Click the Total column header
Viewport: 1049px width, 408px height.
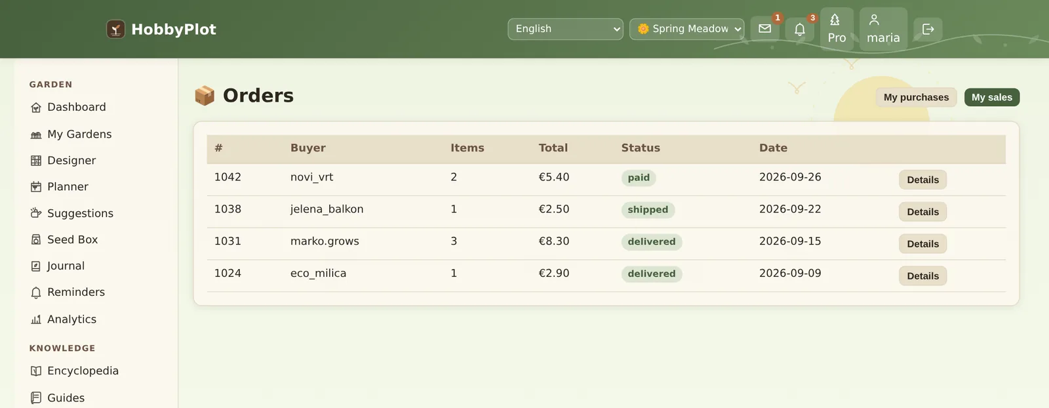point(553,148)
